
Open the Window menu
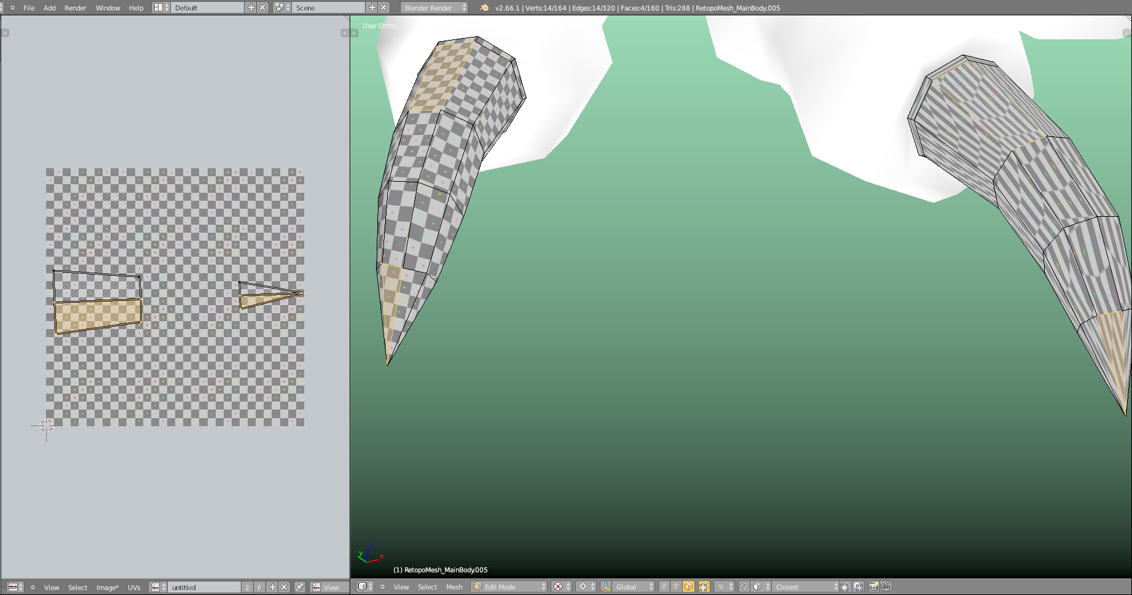tap(108, 8)
